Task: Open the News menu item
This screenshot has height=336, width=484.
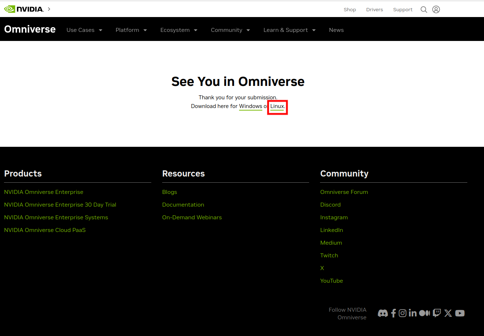Action: (x=336, y=30)
